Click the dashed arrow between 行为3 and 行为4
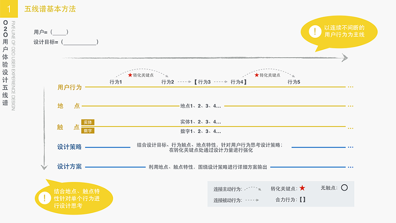The height and width of the screenshot is (223, 396). click(x=221, y=82)
